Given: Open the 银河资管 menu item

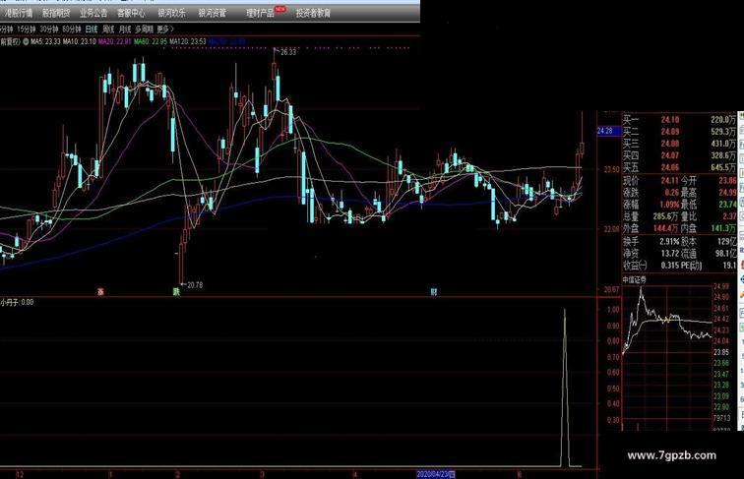Looking at the screenshot, I should tap(213, 13).
